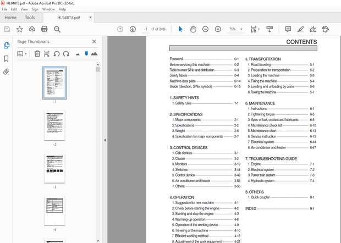Select page -1 thumbnail
341x243 pixels.
[54, 83]
